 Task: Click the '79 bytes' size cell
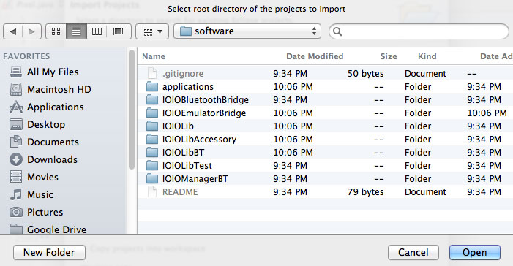coord(365,191)
